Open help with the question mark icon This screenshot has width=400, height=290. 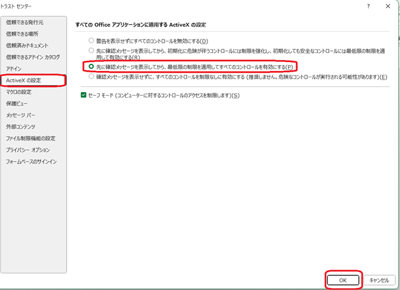point(368,6)
